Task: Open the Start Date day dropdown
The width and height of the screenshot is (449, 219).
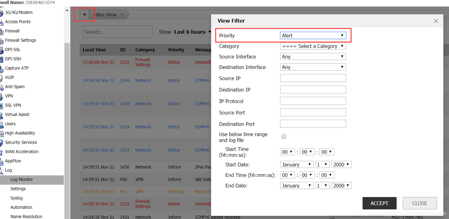Action: [322, 165]
